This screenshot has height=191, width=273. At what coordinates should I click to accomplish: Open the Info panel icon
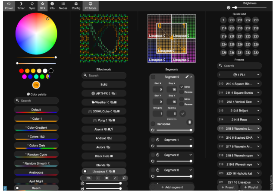52,6
